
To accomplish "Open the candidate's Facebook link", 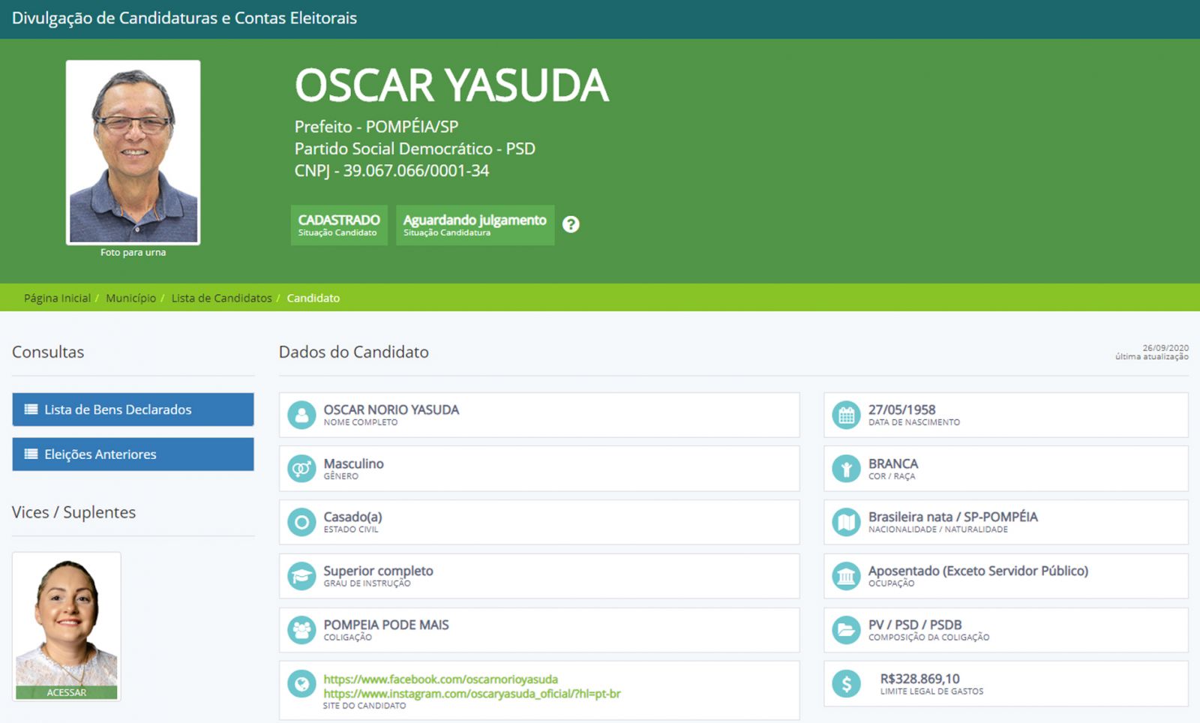I will pos(440,679).
